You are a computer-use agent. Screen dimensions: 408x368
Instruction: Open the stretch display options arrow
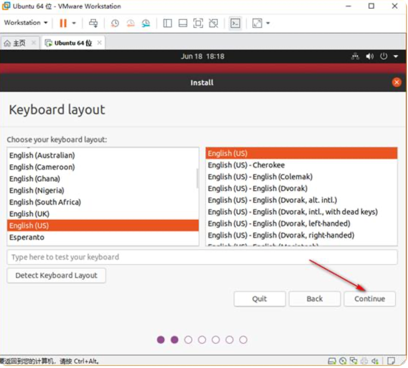coord(268,23)
